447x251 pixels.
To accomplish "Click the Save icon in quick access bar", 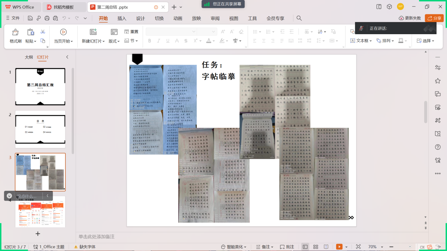I will [30, 18].
